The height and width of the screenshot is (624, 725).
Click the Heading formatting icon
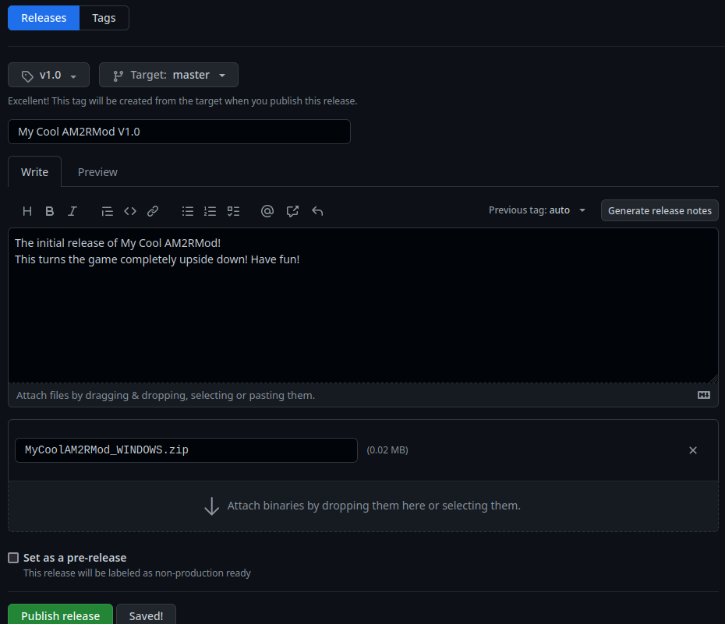(27, 211)
